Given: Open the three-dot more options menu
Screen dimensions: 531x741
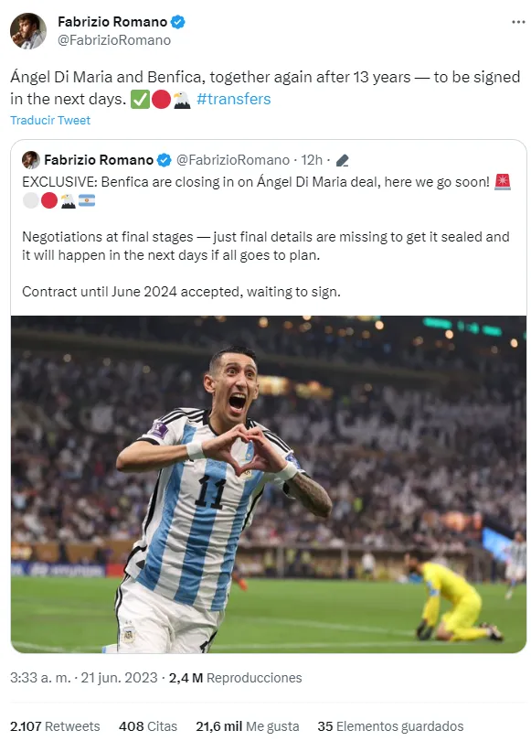Looking at the screenshot, I should pyautogui.click(x=518, y=22).
